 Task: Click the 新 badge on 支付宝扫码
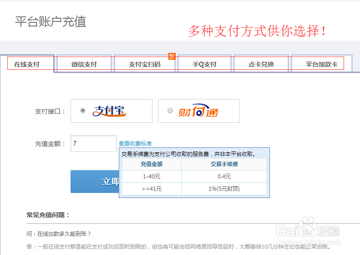[x=172, y=56]
